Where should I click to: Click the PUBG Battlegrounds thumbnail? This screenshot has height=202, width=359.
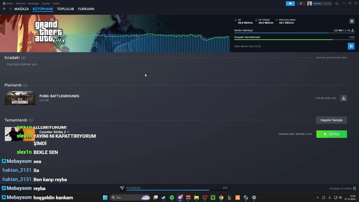20,98
